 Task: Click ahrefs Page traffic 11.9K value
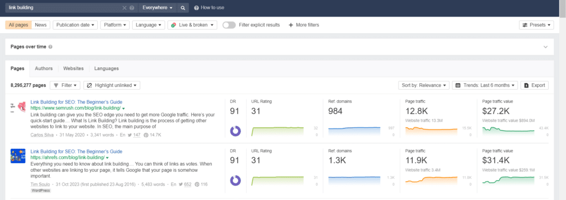[416, 160]
